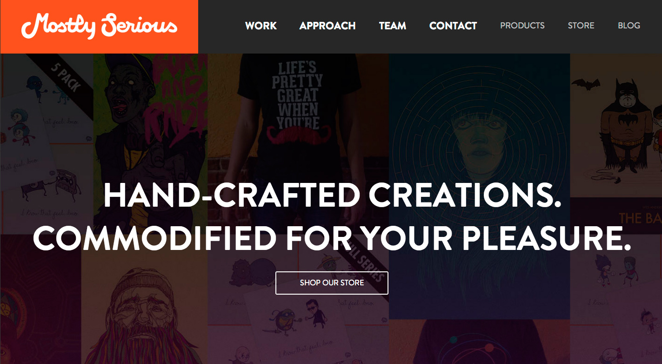Go to the Approach section
Screen dimensions: 662x364
(328, 26)
